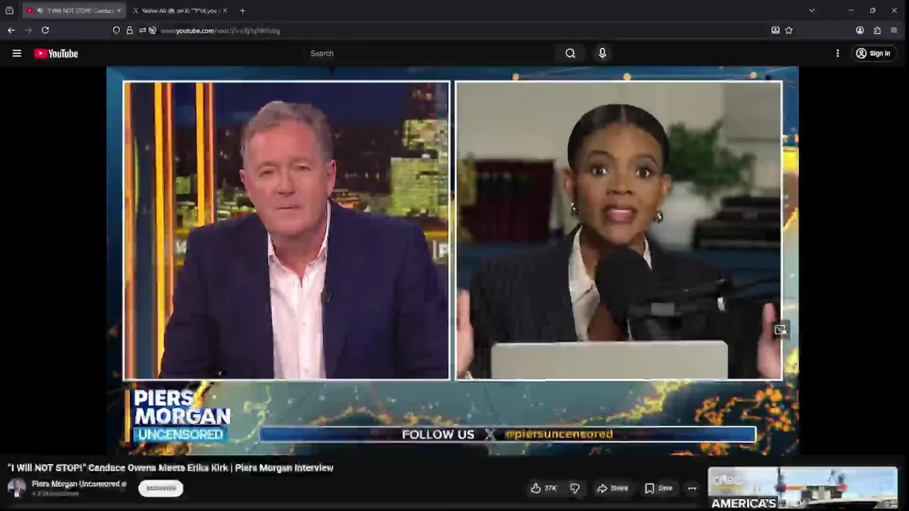Click the blocked autoplay icon in address bar
This screenshot has height=511, width=909.
coord(153,31)
